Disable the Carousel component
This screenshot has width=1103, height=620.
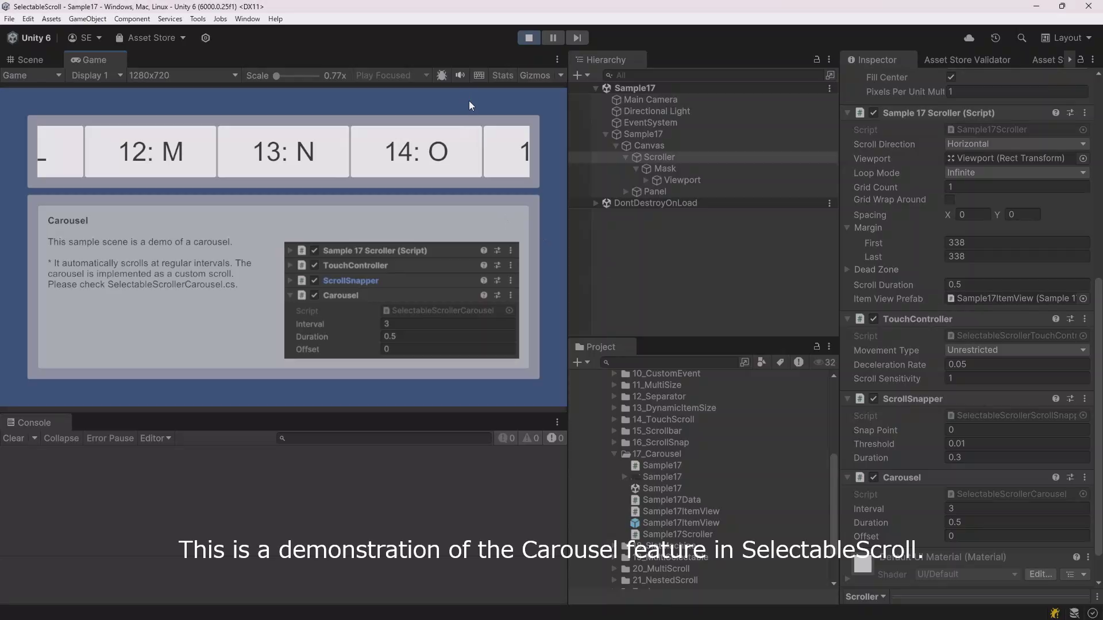tap(874, 478)
